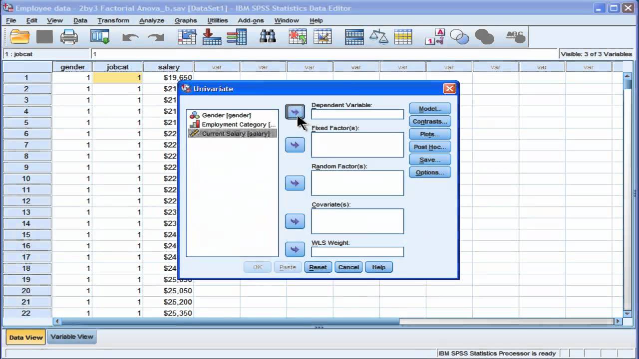Screen dimensions: 639x359
Task: Open the Variables info icon
Action: 236,37
